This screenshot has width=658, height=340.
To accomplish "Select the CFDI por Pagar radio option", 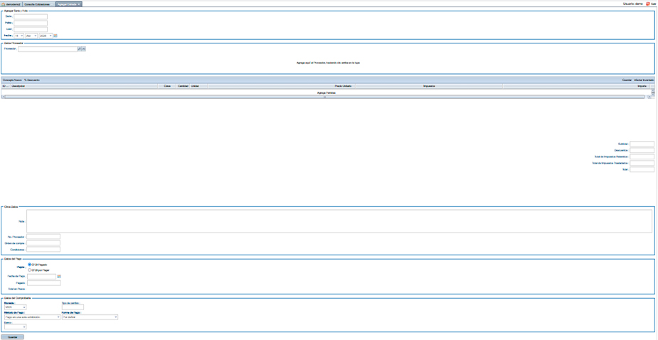I will (x=29, y=270).
